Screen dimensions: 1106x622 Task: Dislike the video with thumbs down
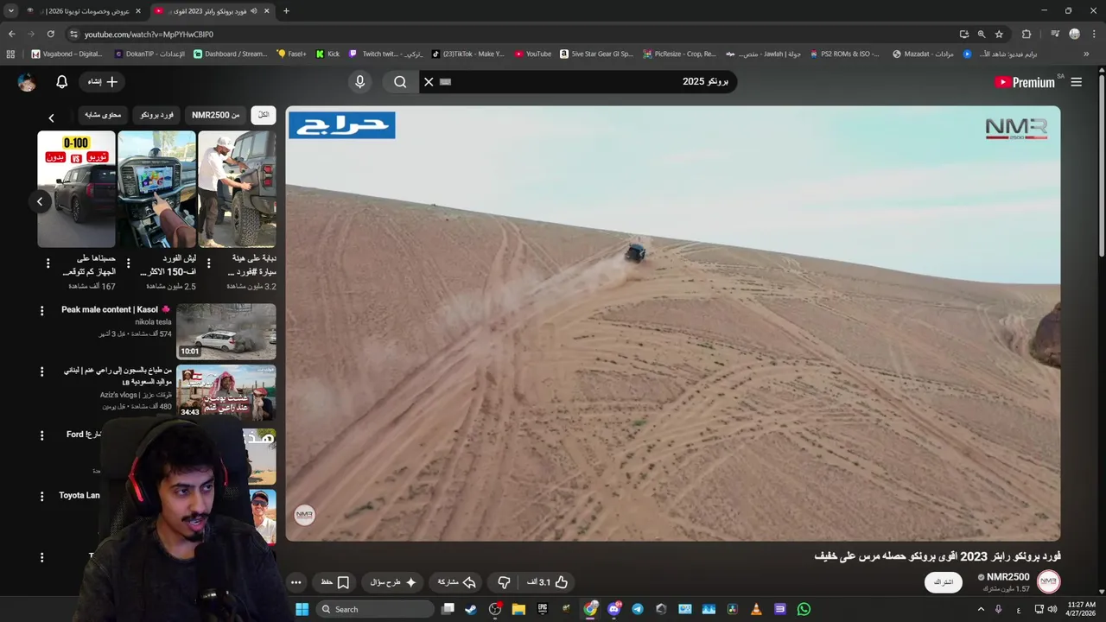pyautogui.click(x=504, y=582)
